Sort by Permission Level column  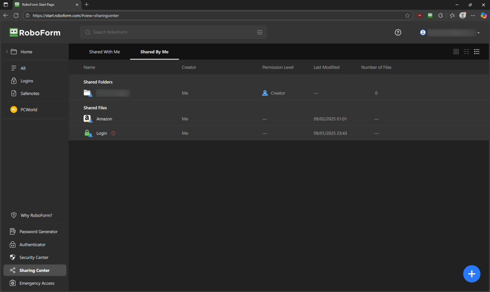coord(278,67)
